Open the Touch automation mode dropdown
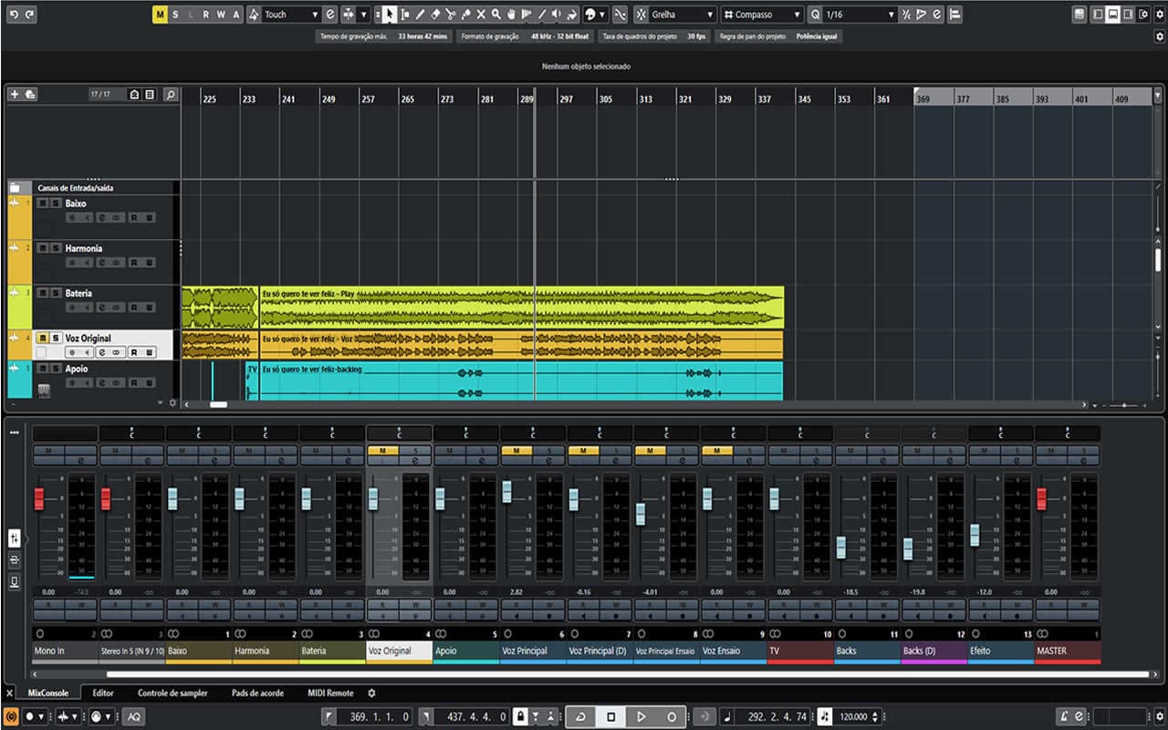 coord(291,15)
